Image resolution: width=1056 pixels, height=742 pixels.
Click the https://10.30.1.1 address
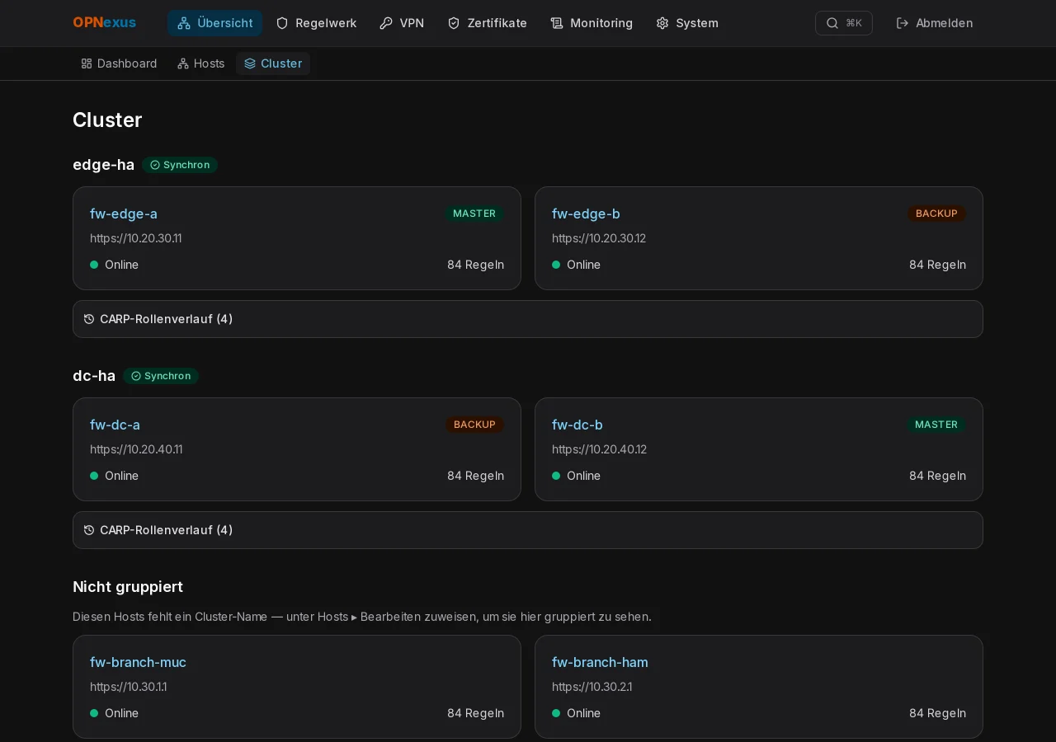129,687
